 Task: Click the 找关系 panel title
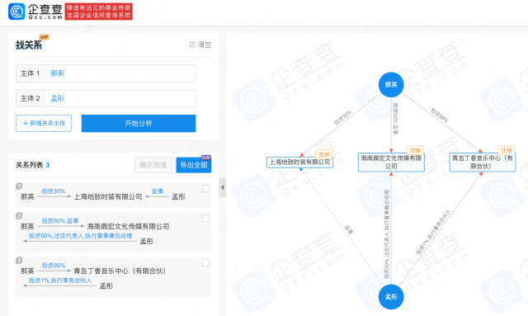coord(29,45)
